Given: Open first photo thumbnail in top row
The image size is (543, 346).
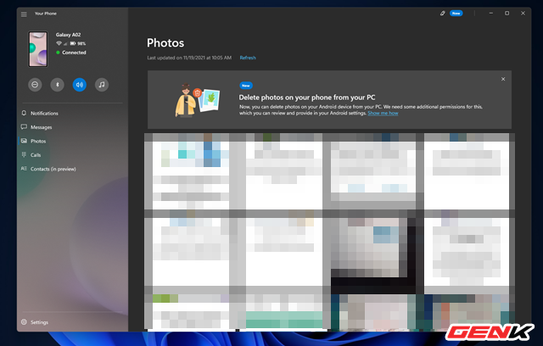Looking at the screenshot, I should (190, 171).
